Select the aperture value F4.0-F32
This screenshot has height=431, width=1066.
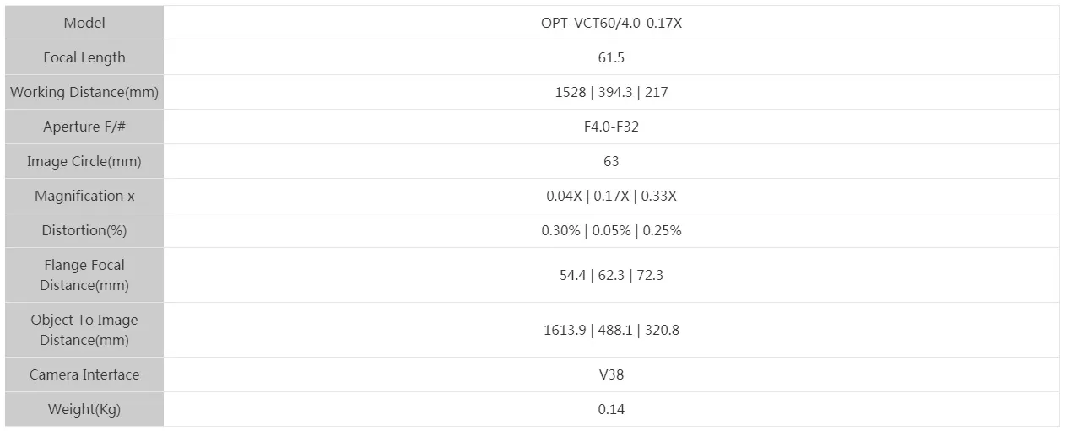tap(611, 127)
